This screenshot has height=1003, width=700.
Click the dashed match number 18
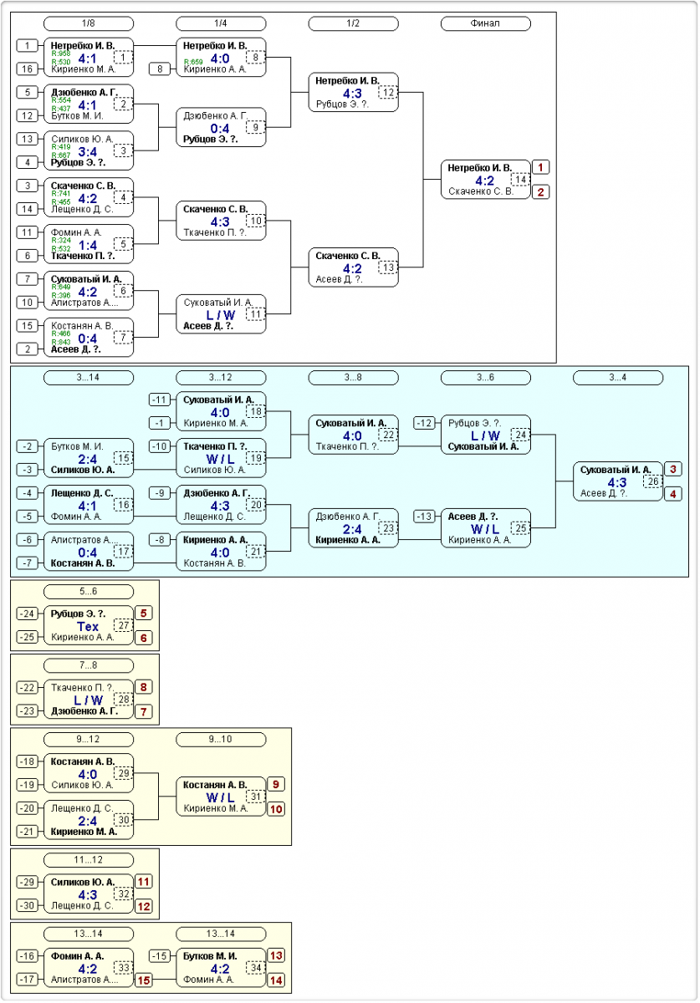[255, 410]
